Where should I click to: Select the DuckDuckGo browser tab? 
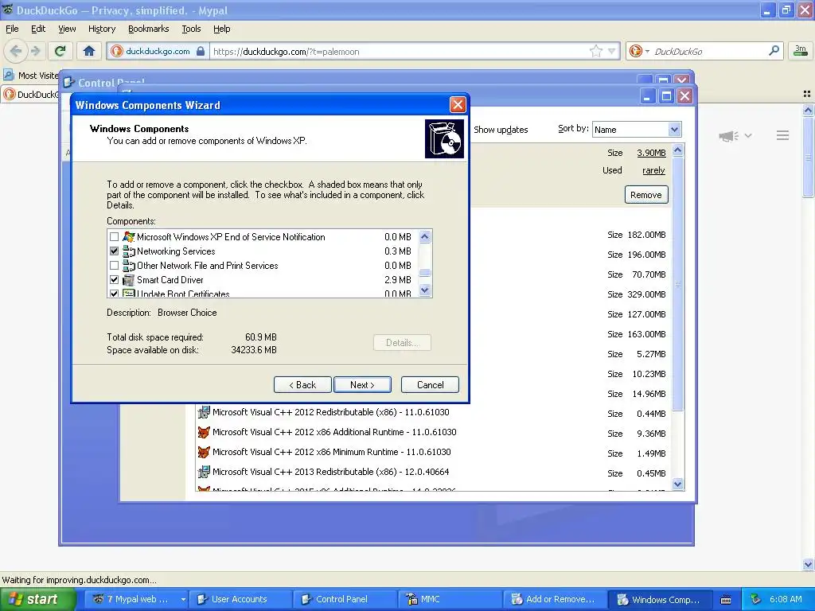tap(30, 94)
